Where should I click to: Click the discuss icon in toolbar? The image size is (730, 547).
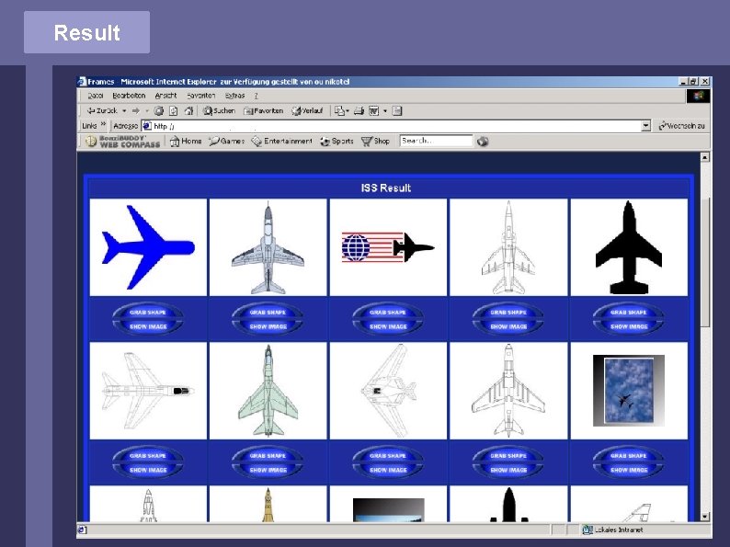[x=397, y=111]
